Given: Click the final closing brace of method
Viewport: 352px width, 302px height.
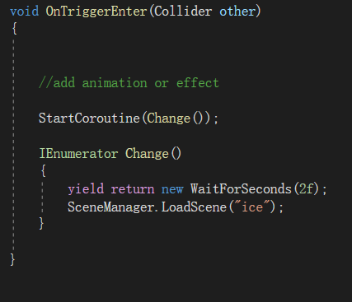Looking at the screenshot, I should coord(12,259).
